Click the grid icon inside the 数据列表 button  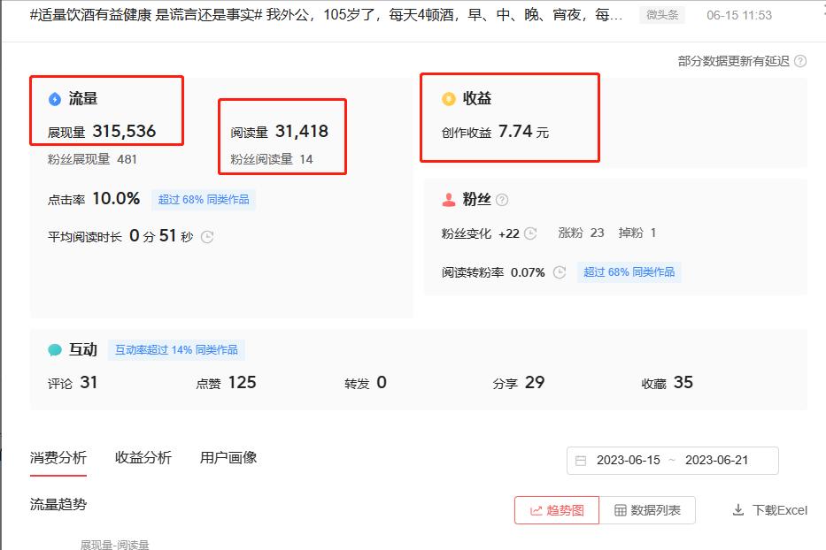tap(620, 510)
